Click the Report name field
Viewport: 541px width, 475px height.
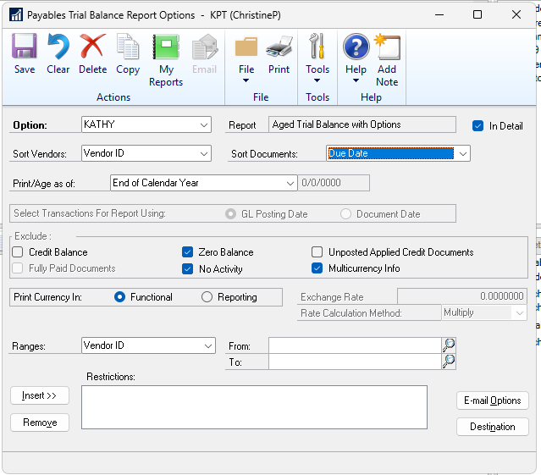coord(362,124)
